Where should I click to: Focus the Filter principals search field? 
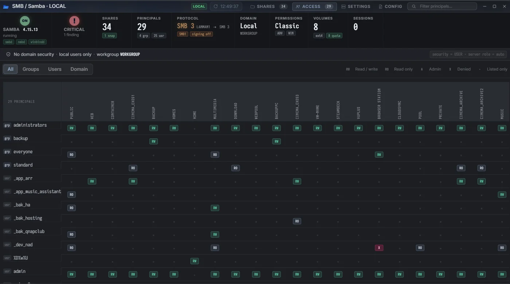click(x=442, y=6)
